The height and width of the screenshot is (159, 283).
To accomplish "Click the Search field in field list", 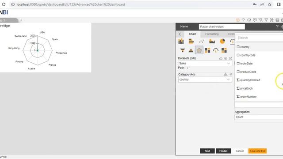I will click(x=260, y=38).
